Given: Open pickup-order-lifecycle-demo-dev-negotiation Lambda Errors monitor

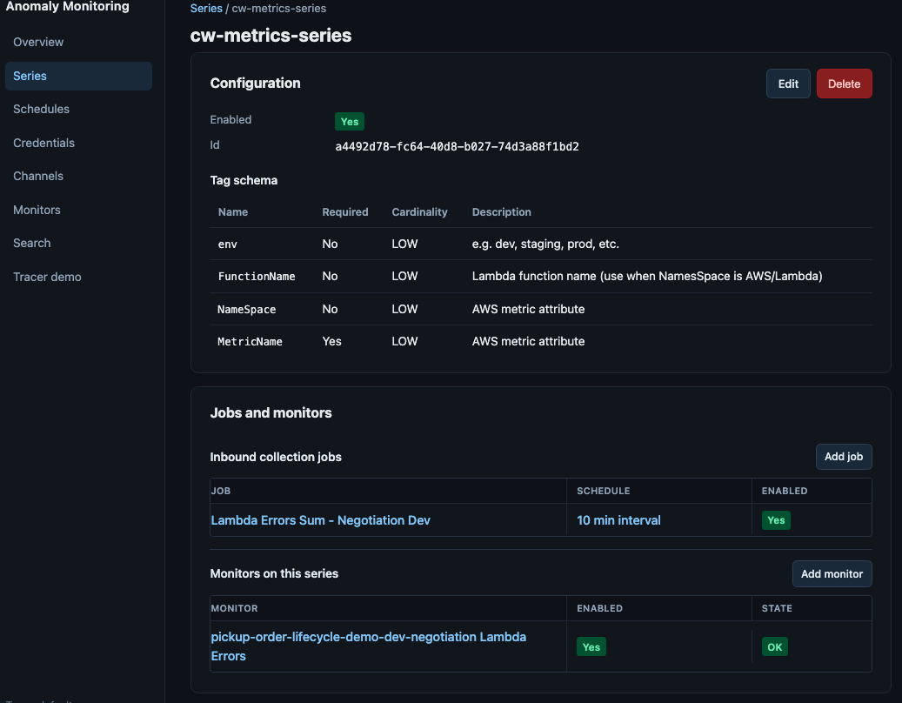Looking at the screenshot, I should [x=368, y=646].
